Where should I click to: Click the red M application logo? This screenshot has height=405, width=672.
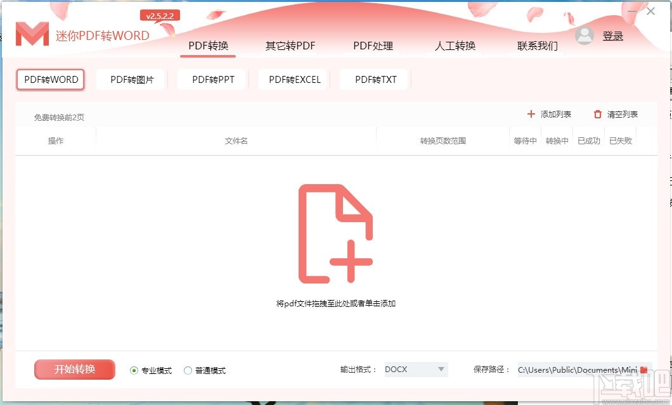click(32, 34)
